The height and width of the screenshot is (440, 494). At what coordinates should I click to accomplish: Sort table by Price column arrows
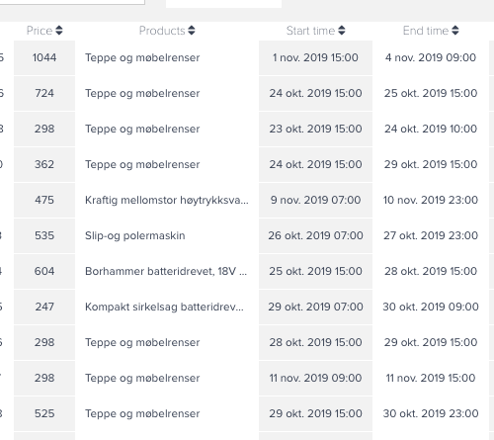59,31
